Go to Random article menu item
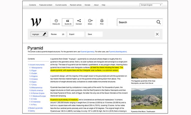This screenshot has width=191, height=115. point(76,5)
